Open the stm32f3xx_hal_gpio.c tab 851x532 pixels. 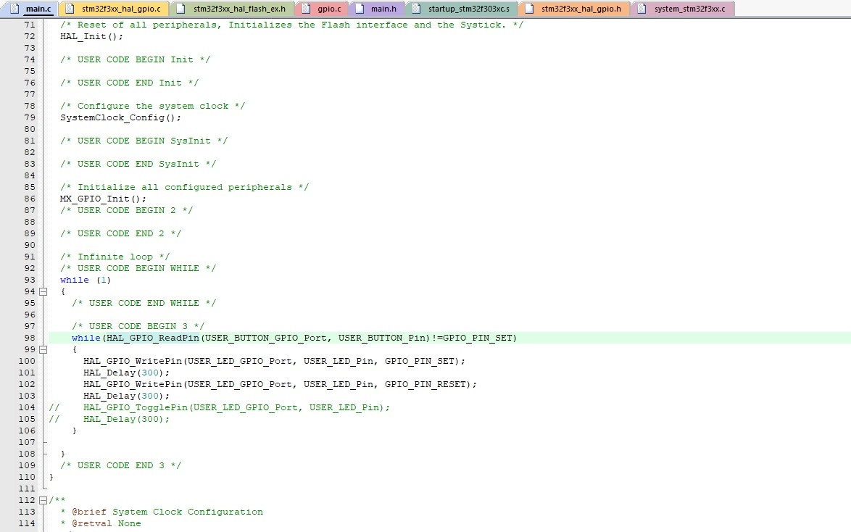114,9
